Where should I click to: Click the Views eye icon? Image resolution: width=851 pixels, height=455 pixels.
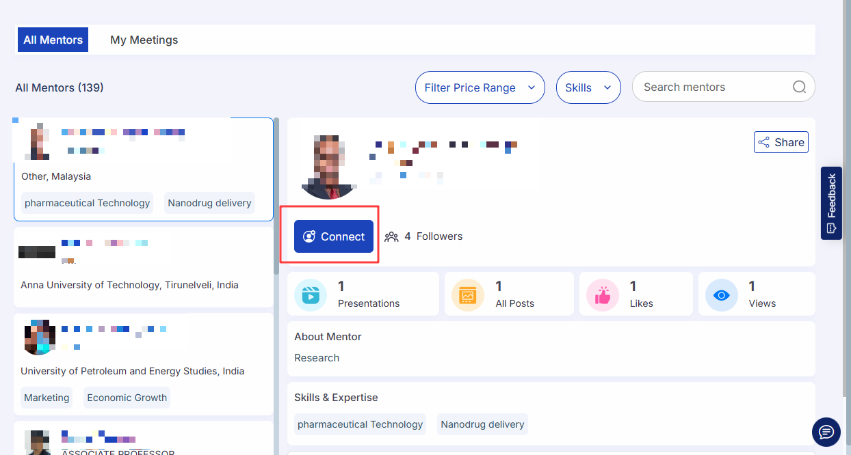[x=722, y=295]
